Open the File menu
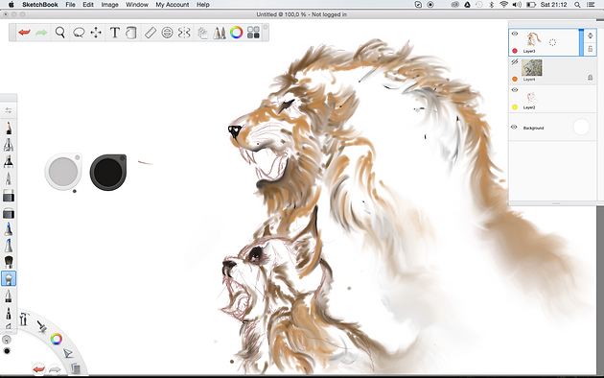The width and height of the screenshot is (604, 378). click(70, 5)
